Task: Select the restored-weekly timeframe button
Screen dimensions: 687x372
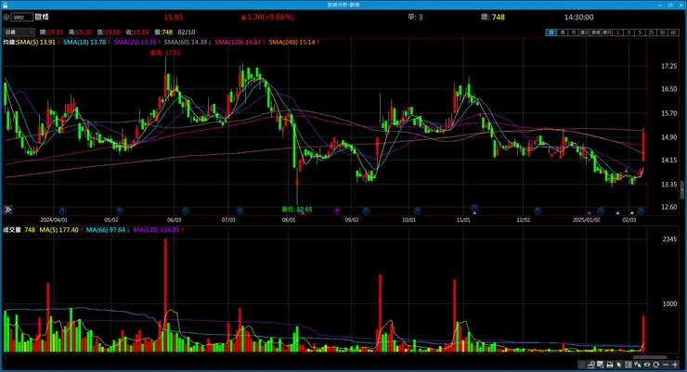Action: click(595, 32)
